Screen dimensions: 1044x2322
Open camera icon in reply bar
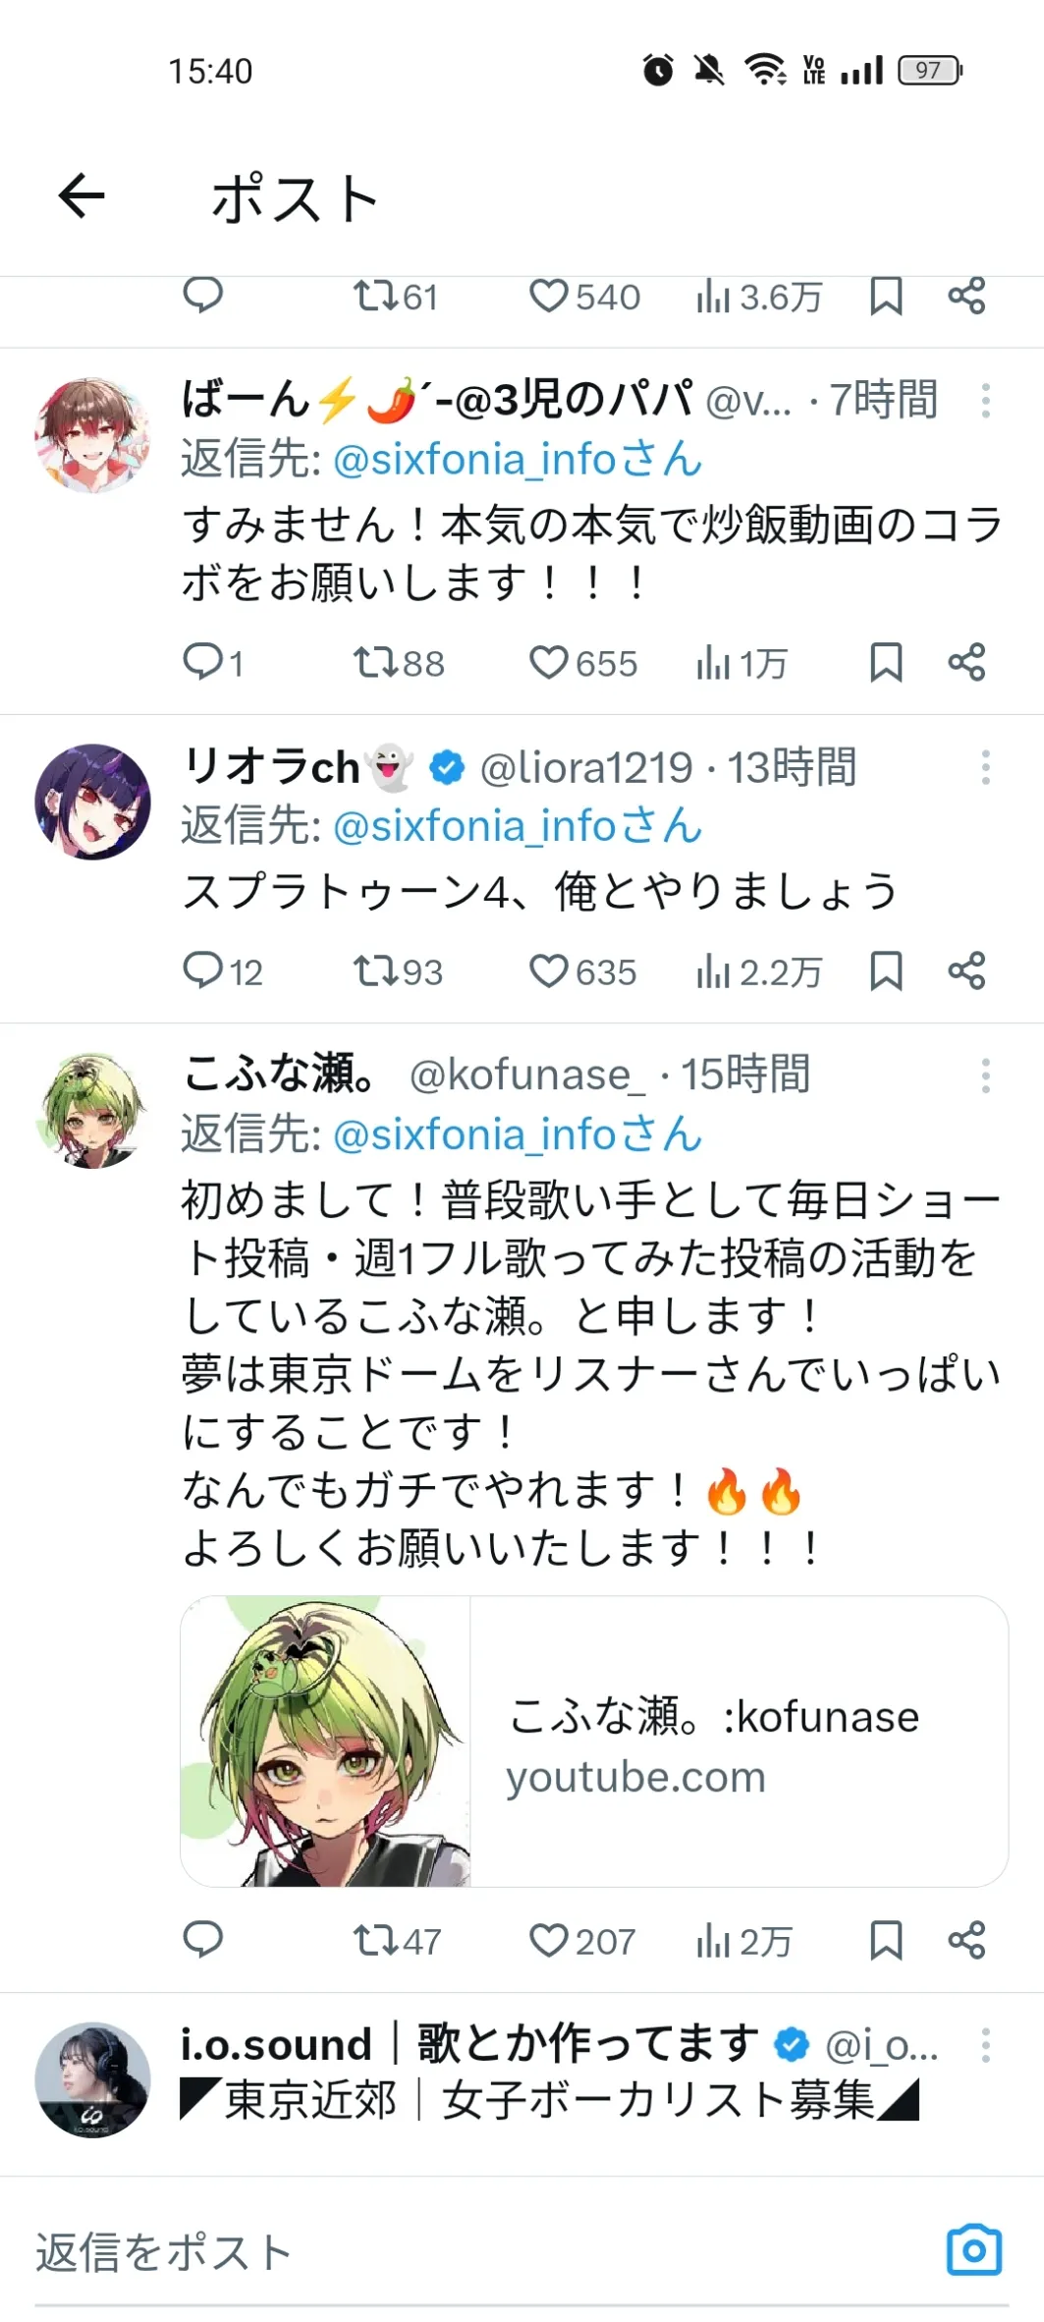tap(973, 2249)
